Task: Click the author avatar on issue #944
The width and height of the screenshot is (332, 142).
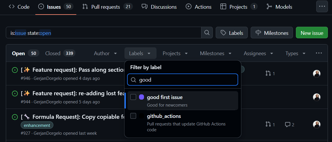Action: 317,97
